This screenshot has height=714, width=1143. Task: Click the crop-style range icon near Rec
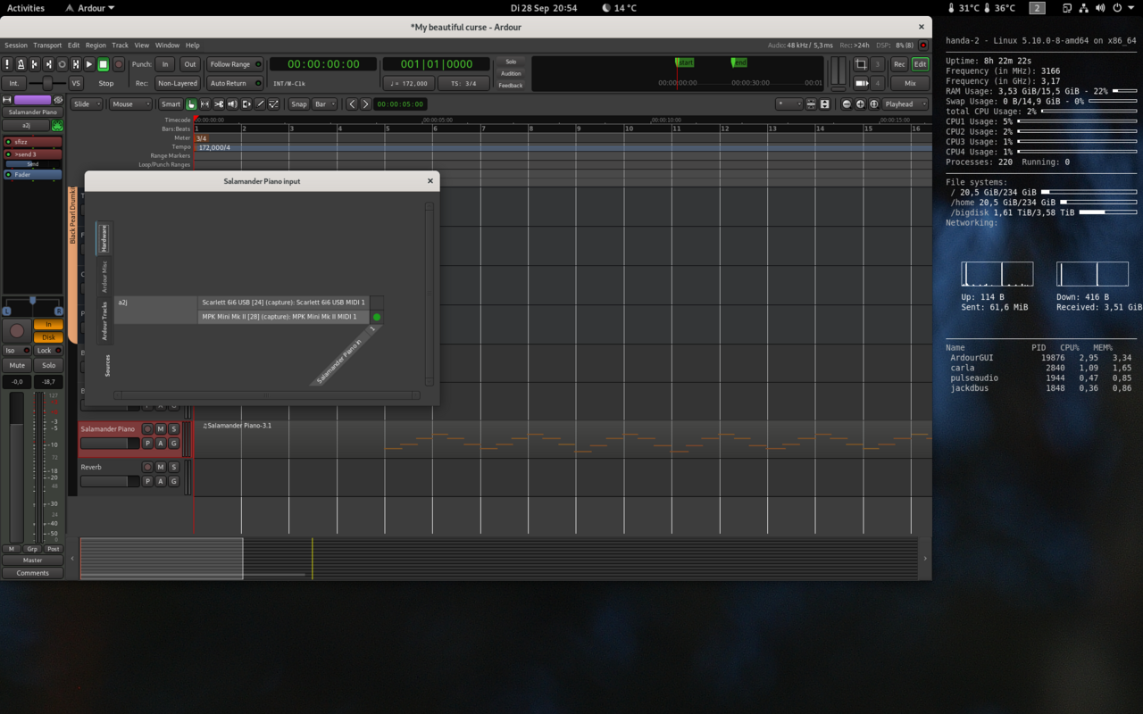(861, 64)
